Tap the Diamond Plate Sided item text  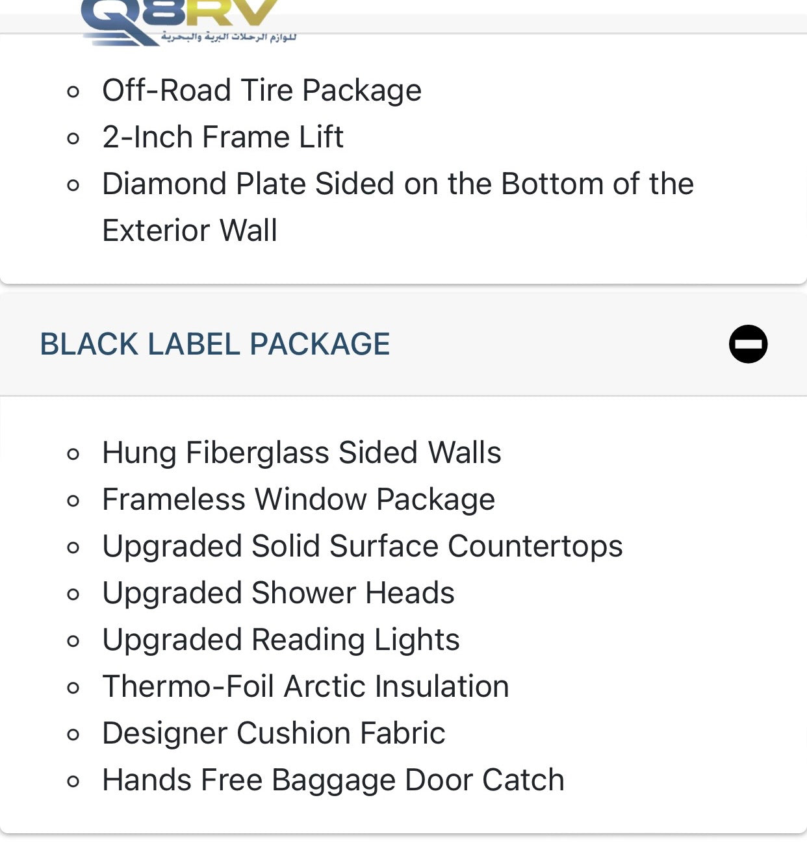point(397,184)
